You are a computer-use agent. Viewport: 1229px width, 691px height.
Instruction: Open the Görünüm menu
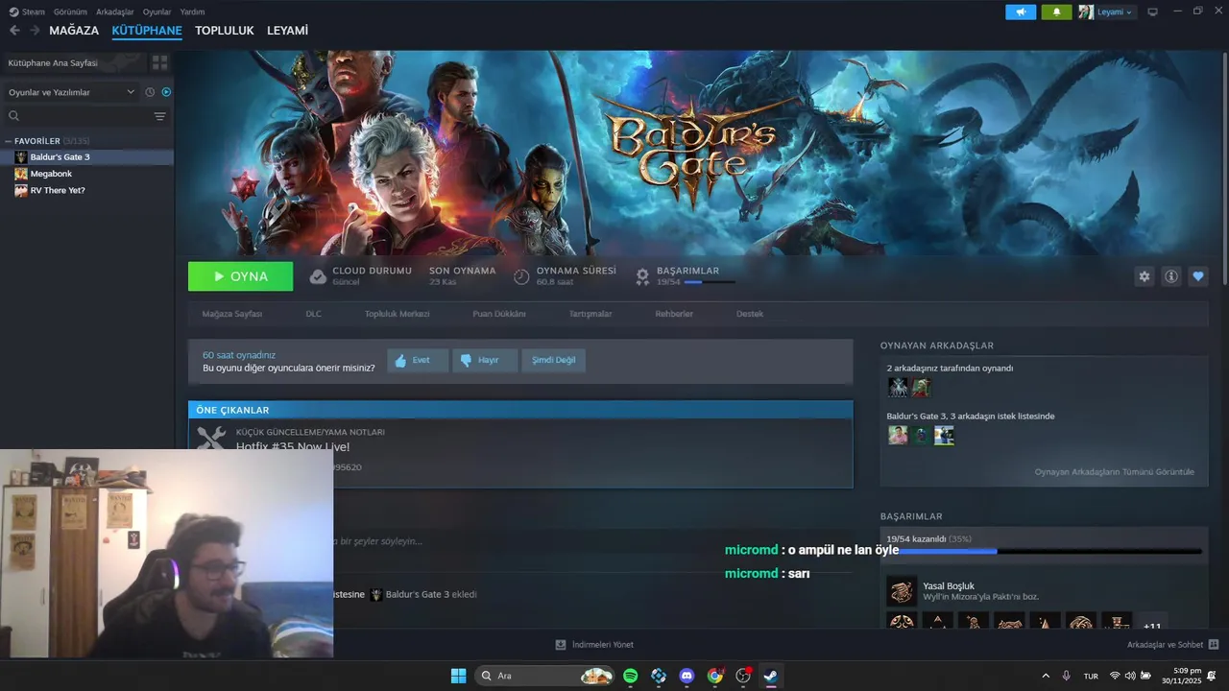pos(70,12)
